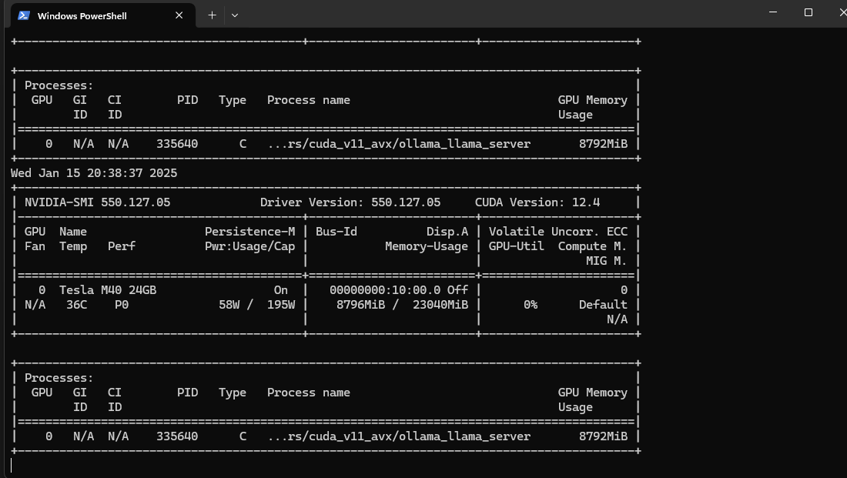The width and height of the screenshot is (847, 478).
Task: Click the 58W power usage value
Action: 229,305
